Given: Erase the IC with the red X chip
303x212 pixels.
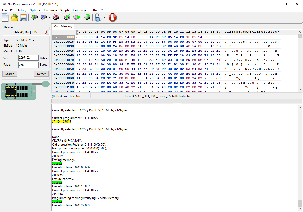Looking at the screenshot, I should pos(56,17).
